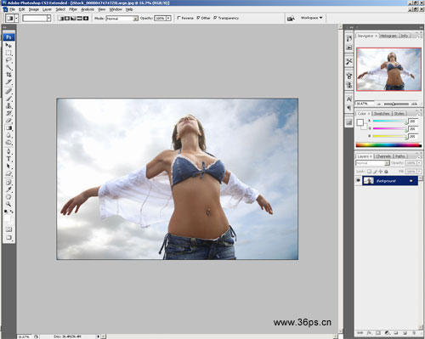Viewport: 425px width, 339px height.
Task: Open the gradient Mode dropdown
Action: pyautogui.click(x=122, y=19)
